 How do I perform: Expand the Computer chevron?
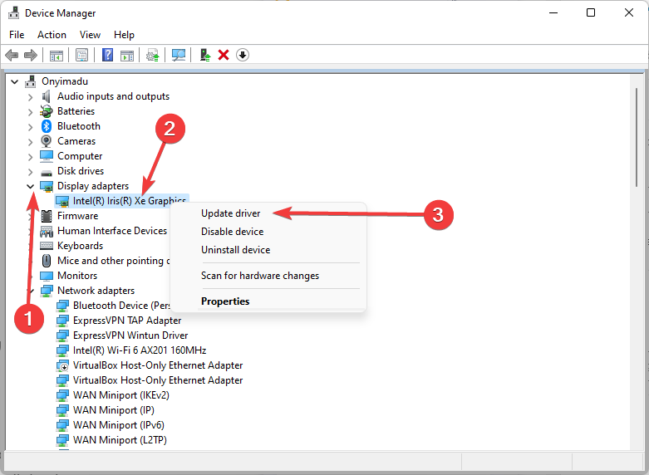(30, 157)
